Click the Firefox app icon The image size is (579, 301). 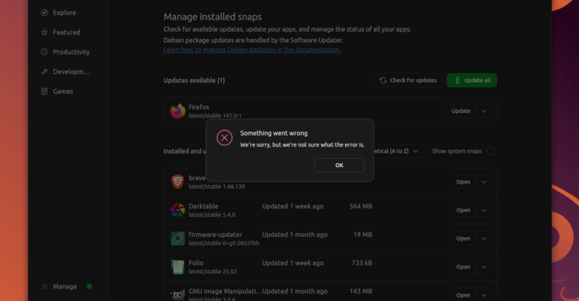point(177,111)
